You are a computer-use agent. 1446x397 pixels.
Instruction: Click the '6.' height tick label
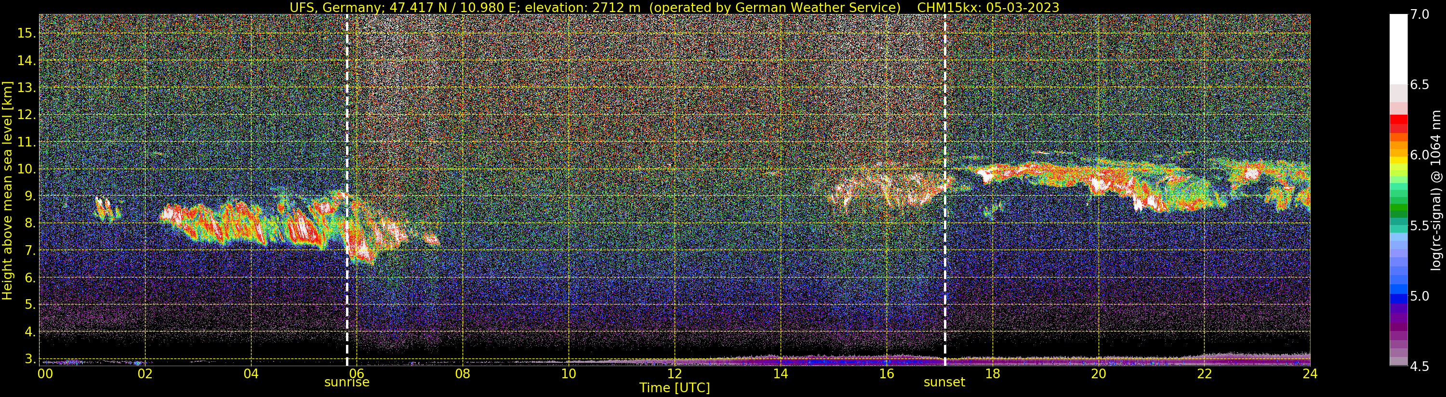point(30,278)
